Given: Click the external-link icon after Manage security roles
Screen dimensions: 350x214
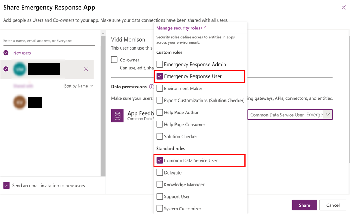Looking at the screenshot, I should point(203,28).
